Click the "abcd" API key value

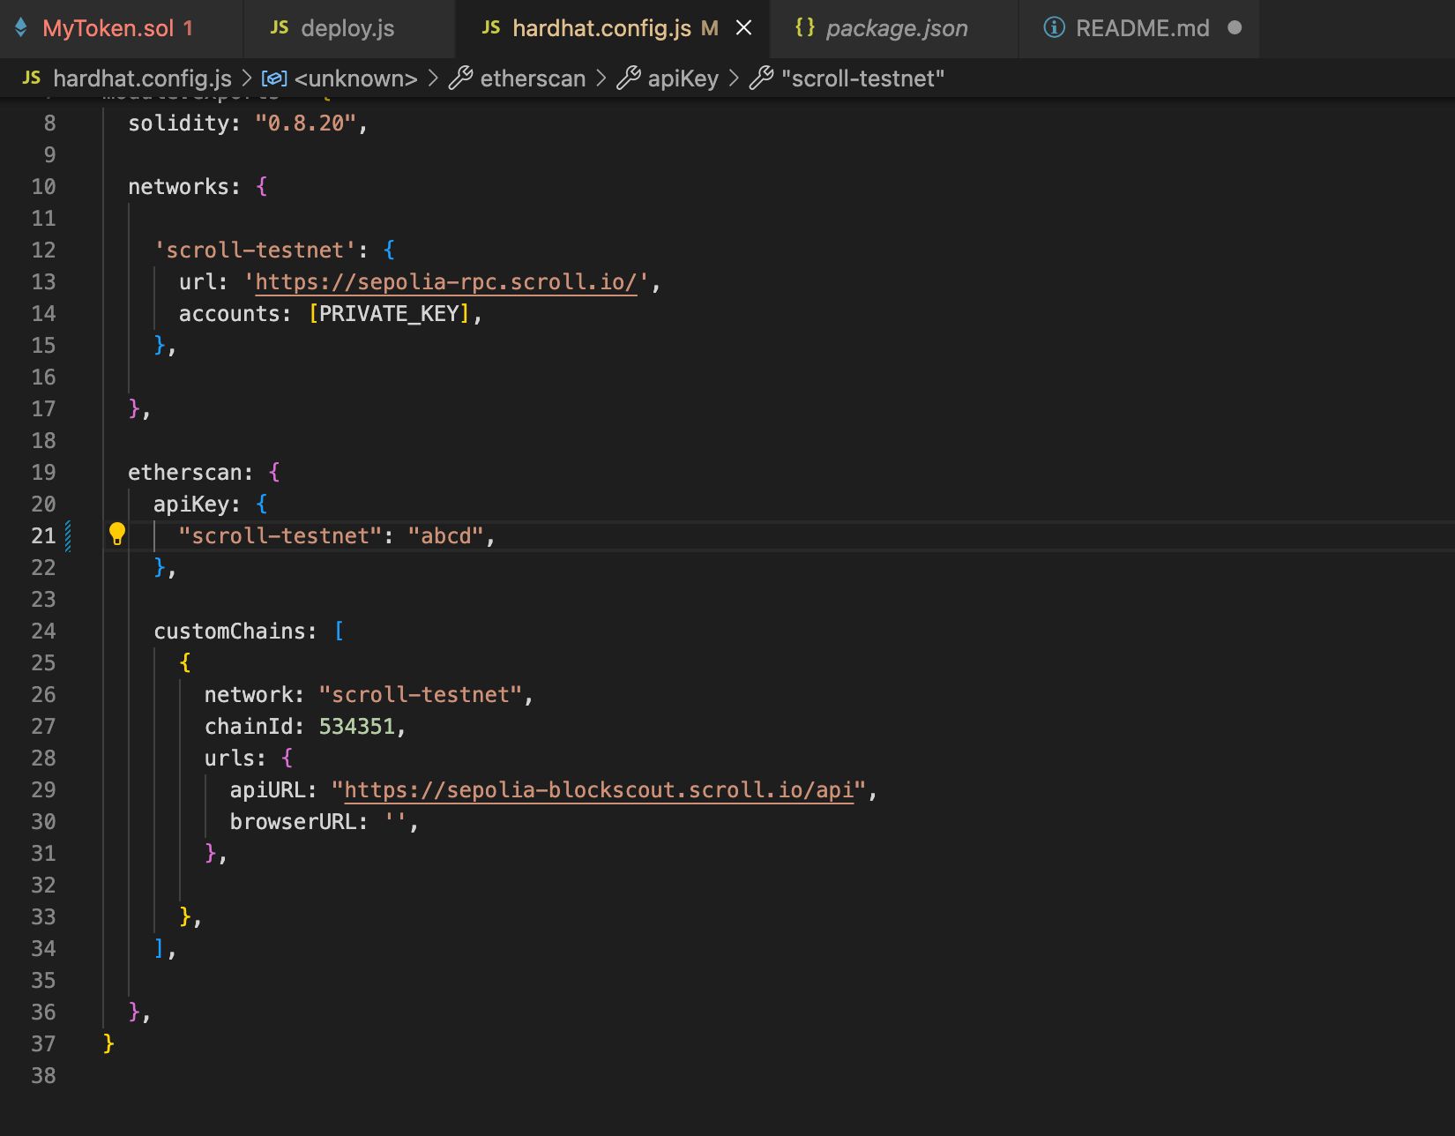(x=445, y=536)
